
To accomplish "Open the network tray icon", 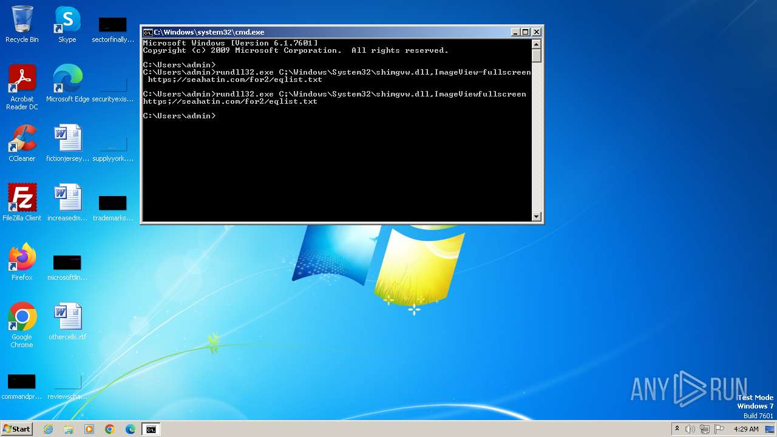I will [705, 429].
